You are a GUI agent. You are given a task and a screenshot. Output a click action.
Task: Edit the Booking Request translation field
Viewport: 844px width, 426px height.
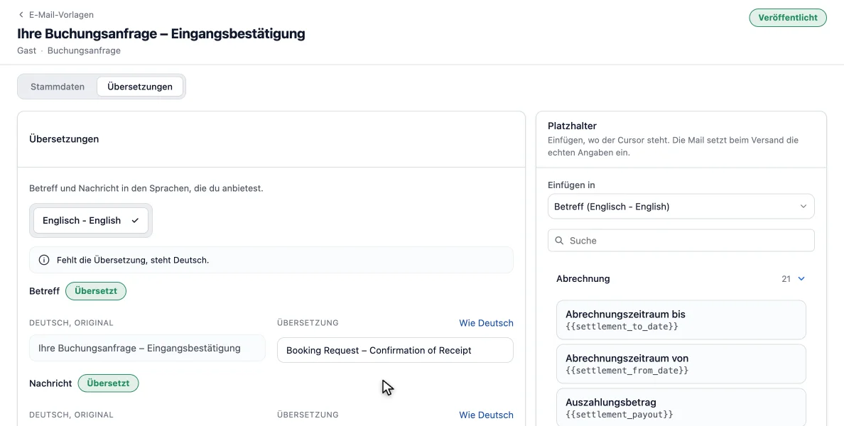point(395,350)
